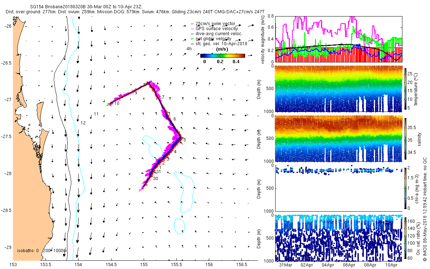430x269 pixels.
Task: Click day marker "30" on glider track
Action: tap(156, 178)
